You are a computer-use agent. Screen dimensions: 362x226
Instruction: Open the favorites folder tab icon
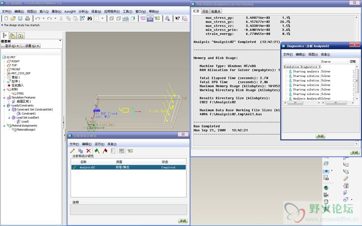coord(21,36)
